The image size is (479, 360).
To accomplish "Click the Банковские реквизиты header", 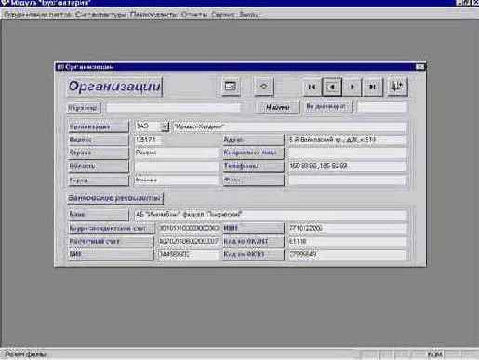I will pyautogui.click(x=115, y=198).
